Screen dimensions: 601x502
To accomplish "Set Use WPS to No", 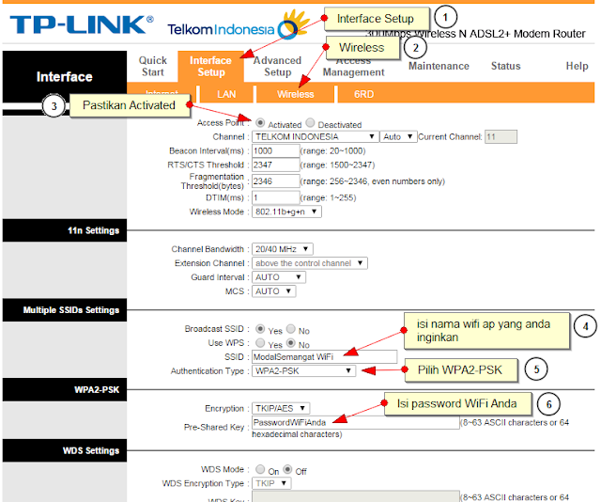I will [x=291, y=343].
